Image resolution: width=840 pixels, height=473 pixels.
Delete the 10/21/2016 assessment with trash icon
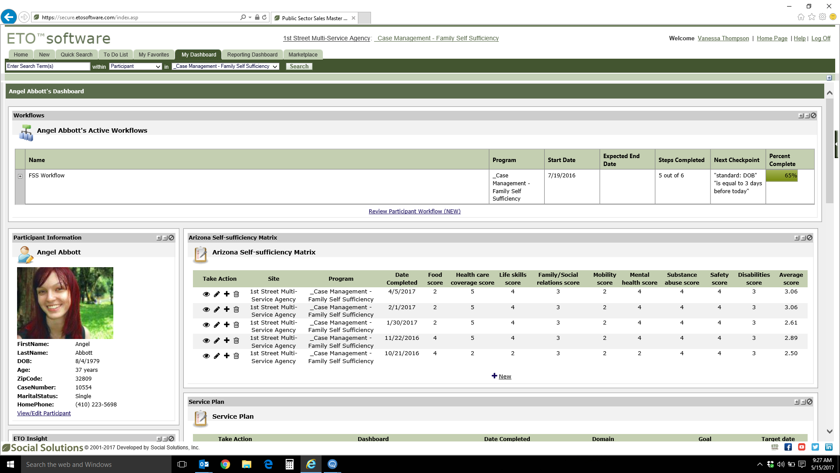pyautogui.click(x=236, y=356)
